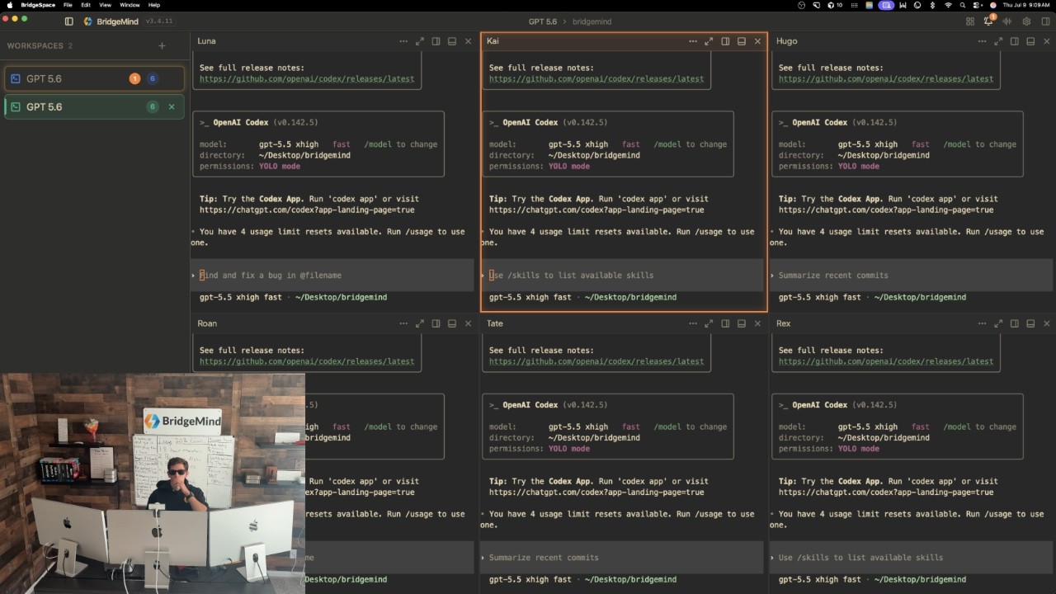
Task: Focus Kai prompt 'Use /skills' input
Action: [623, 276]
